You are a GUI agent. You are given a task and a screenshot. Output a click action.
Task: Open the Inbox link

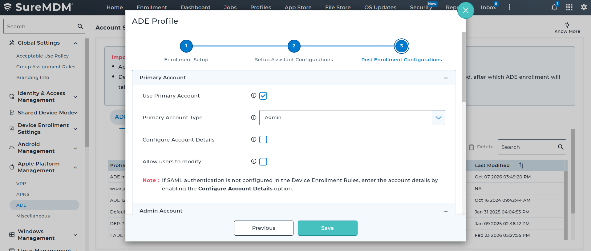(488, 7)
